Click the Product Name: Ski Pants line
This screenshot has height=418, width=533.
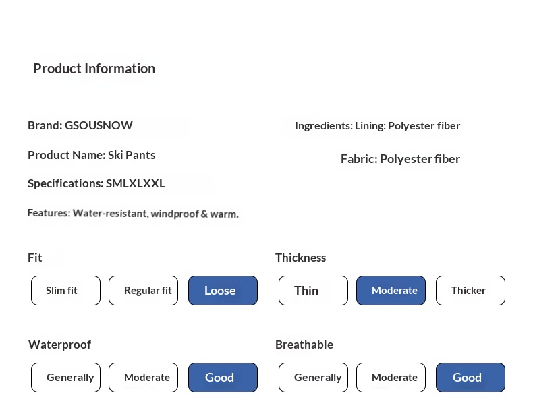(x=91, y=155)
